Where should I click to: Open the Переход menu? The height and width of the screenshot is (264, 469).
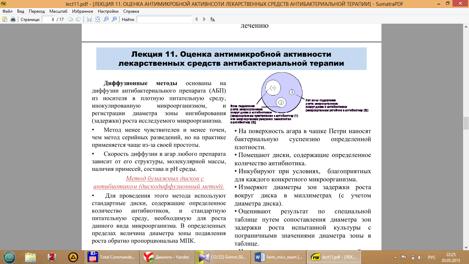click(x=37, y=11)
